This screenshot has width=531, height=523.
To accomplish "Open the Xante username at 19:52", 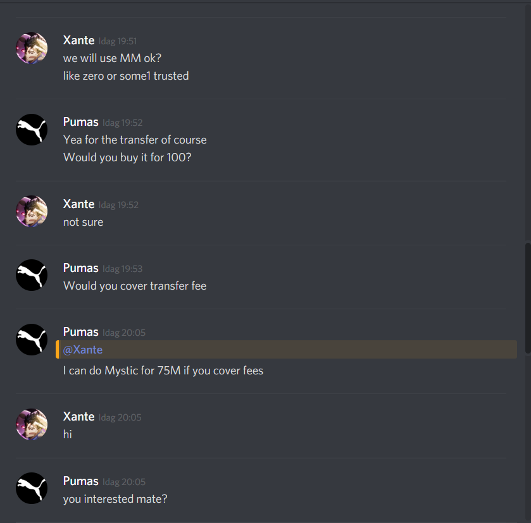I will click(x=78, y=204).
